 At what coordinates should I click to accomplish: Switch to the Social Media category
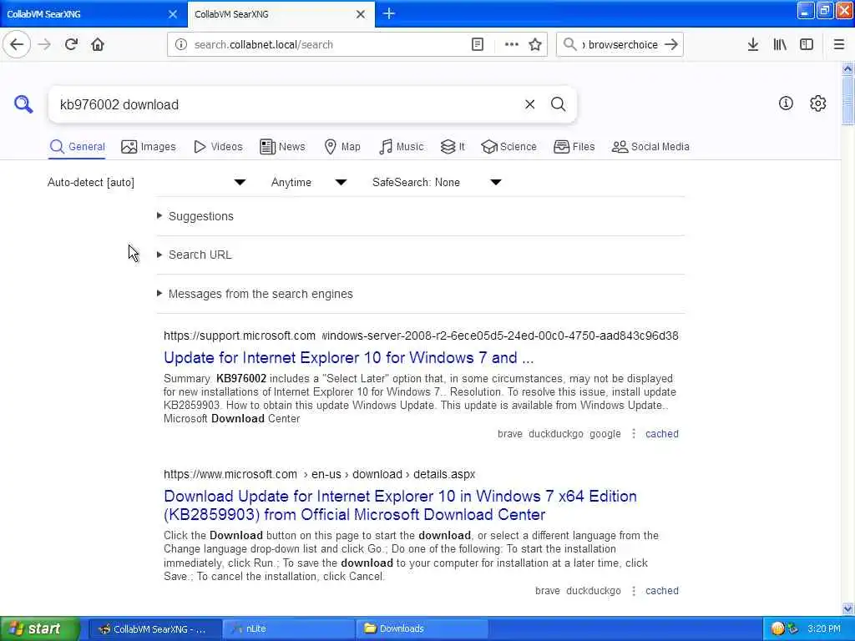point(650,147)
